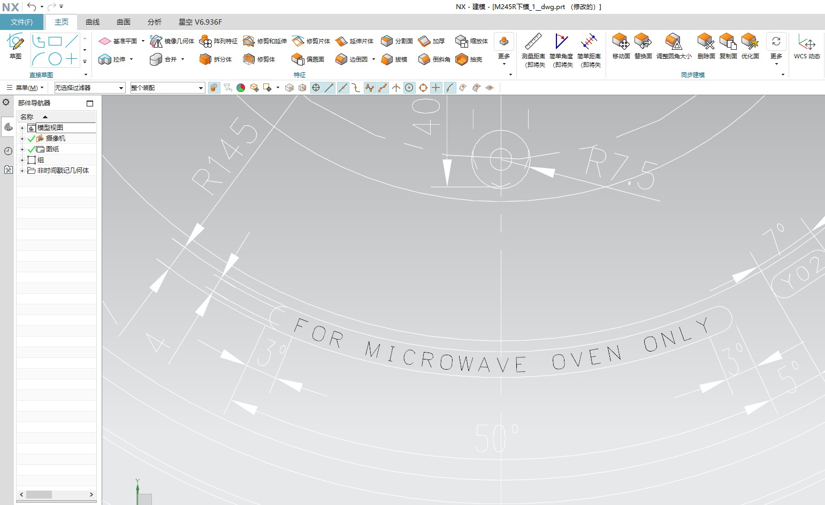
Task: Toggle the enable snap point button
Action: (x=316, y=88)
